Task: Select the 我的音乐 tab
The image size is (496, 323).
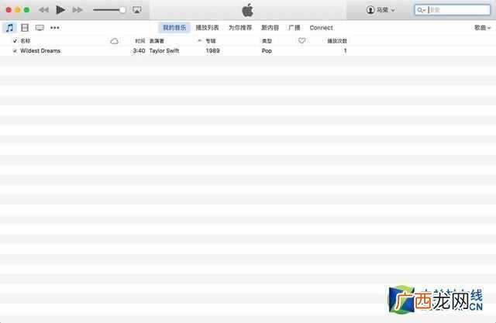Action: 174,28
